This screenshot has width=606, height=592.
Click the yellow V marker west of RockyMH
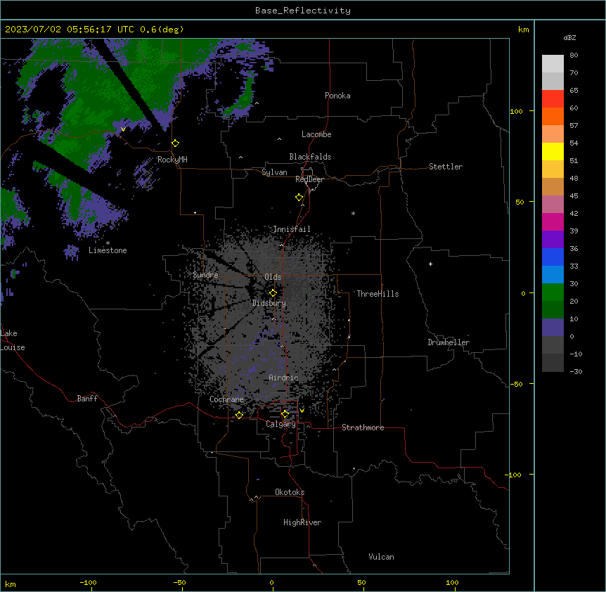tap(123, 129)
